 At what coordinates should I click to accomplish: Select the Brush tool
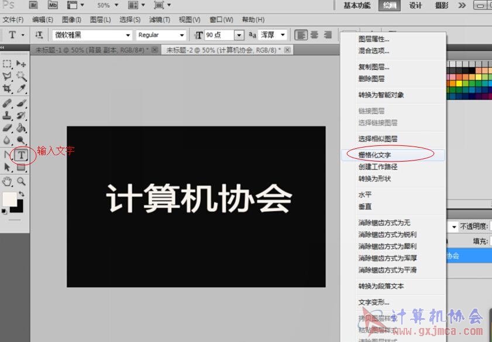pyautogui.click(x=21, y=103)
